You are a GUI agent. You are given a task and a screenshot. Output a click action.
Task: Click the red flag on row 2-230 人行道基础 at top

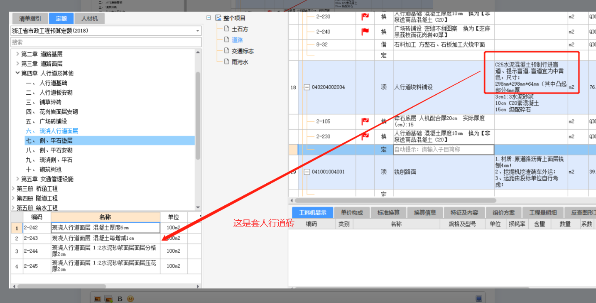[365, 17]
